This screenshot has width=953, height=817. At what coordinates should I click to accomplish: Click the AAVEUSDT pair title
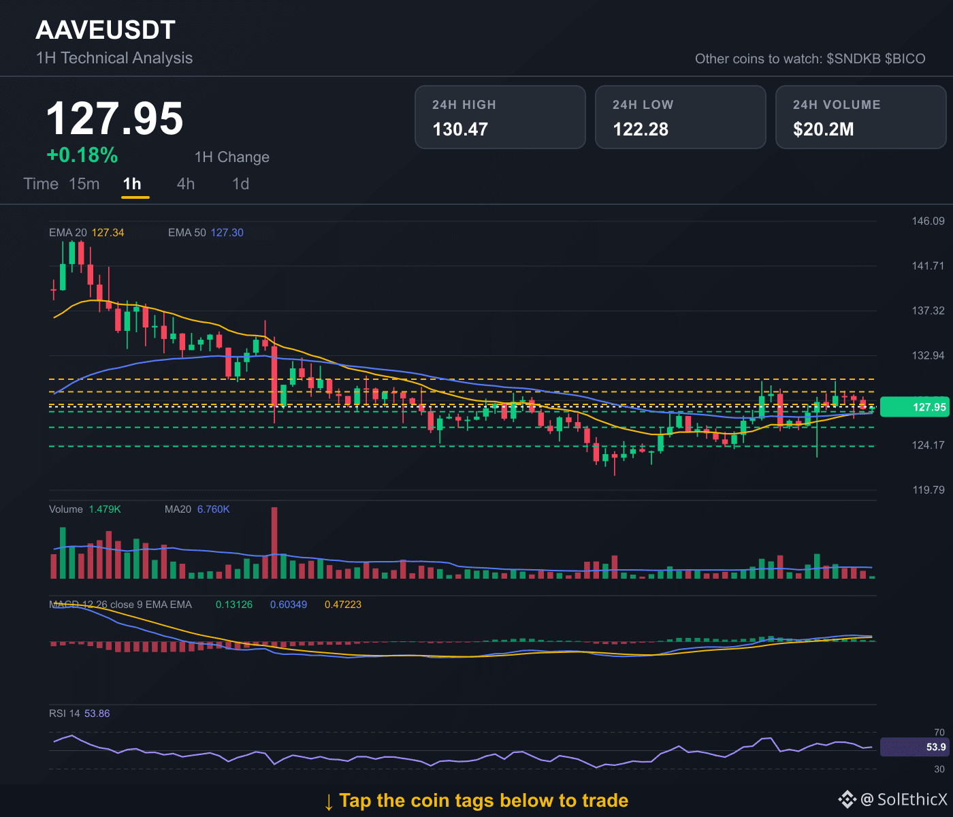point(106,30)
